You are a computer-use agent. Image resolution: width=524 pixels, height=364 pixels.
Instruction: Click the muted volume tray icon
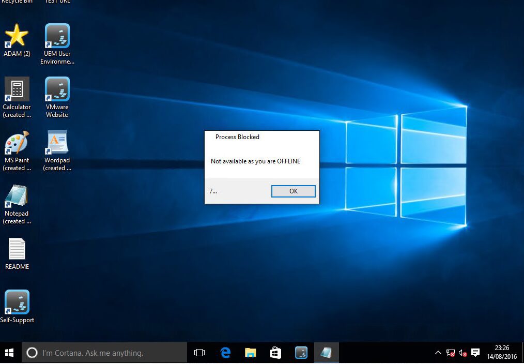click(x=463, y=353)
